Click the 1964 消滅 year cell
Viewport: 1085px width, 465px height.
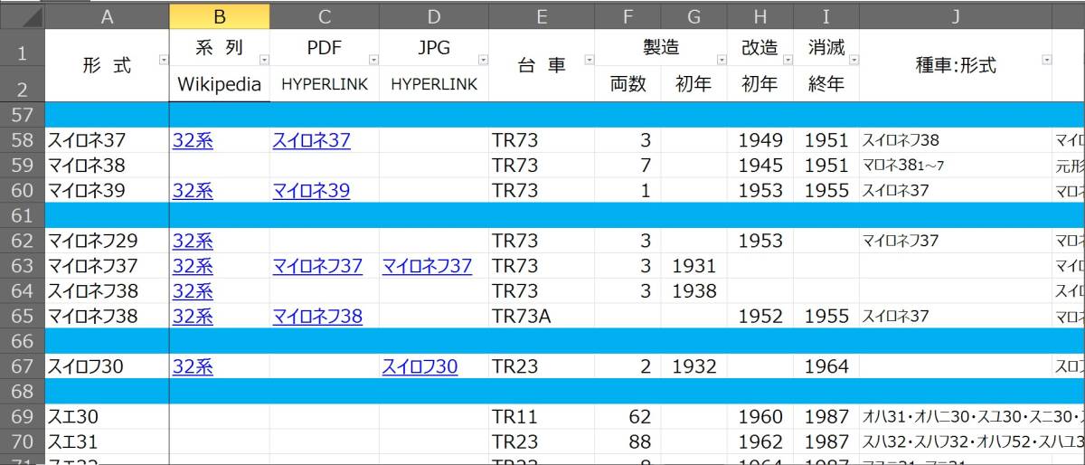point(826,367)
